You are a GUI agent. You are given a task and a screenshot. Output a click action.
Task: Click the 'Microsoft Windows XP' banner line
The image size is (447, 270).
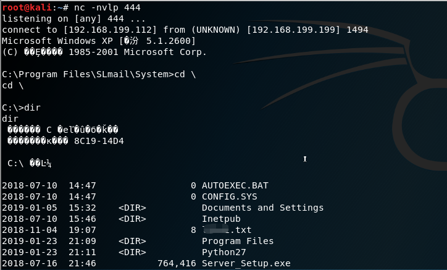99,41
